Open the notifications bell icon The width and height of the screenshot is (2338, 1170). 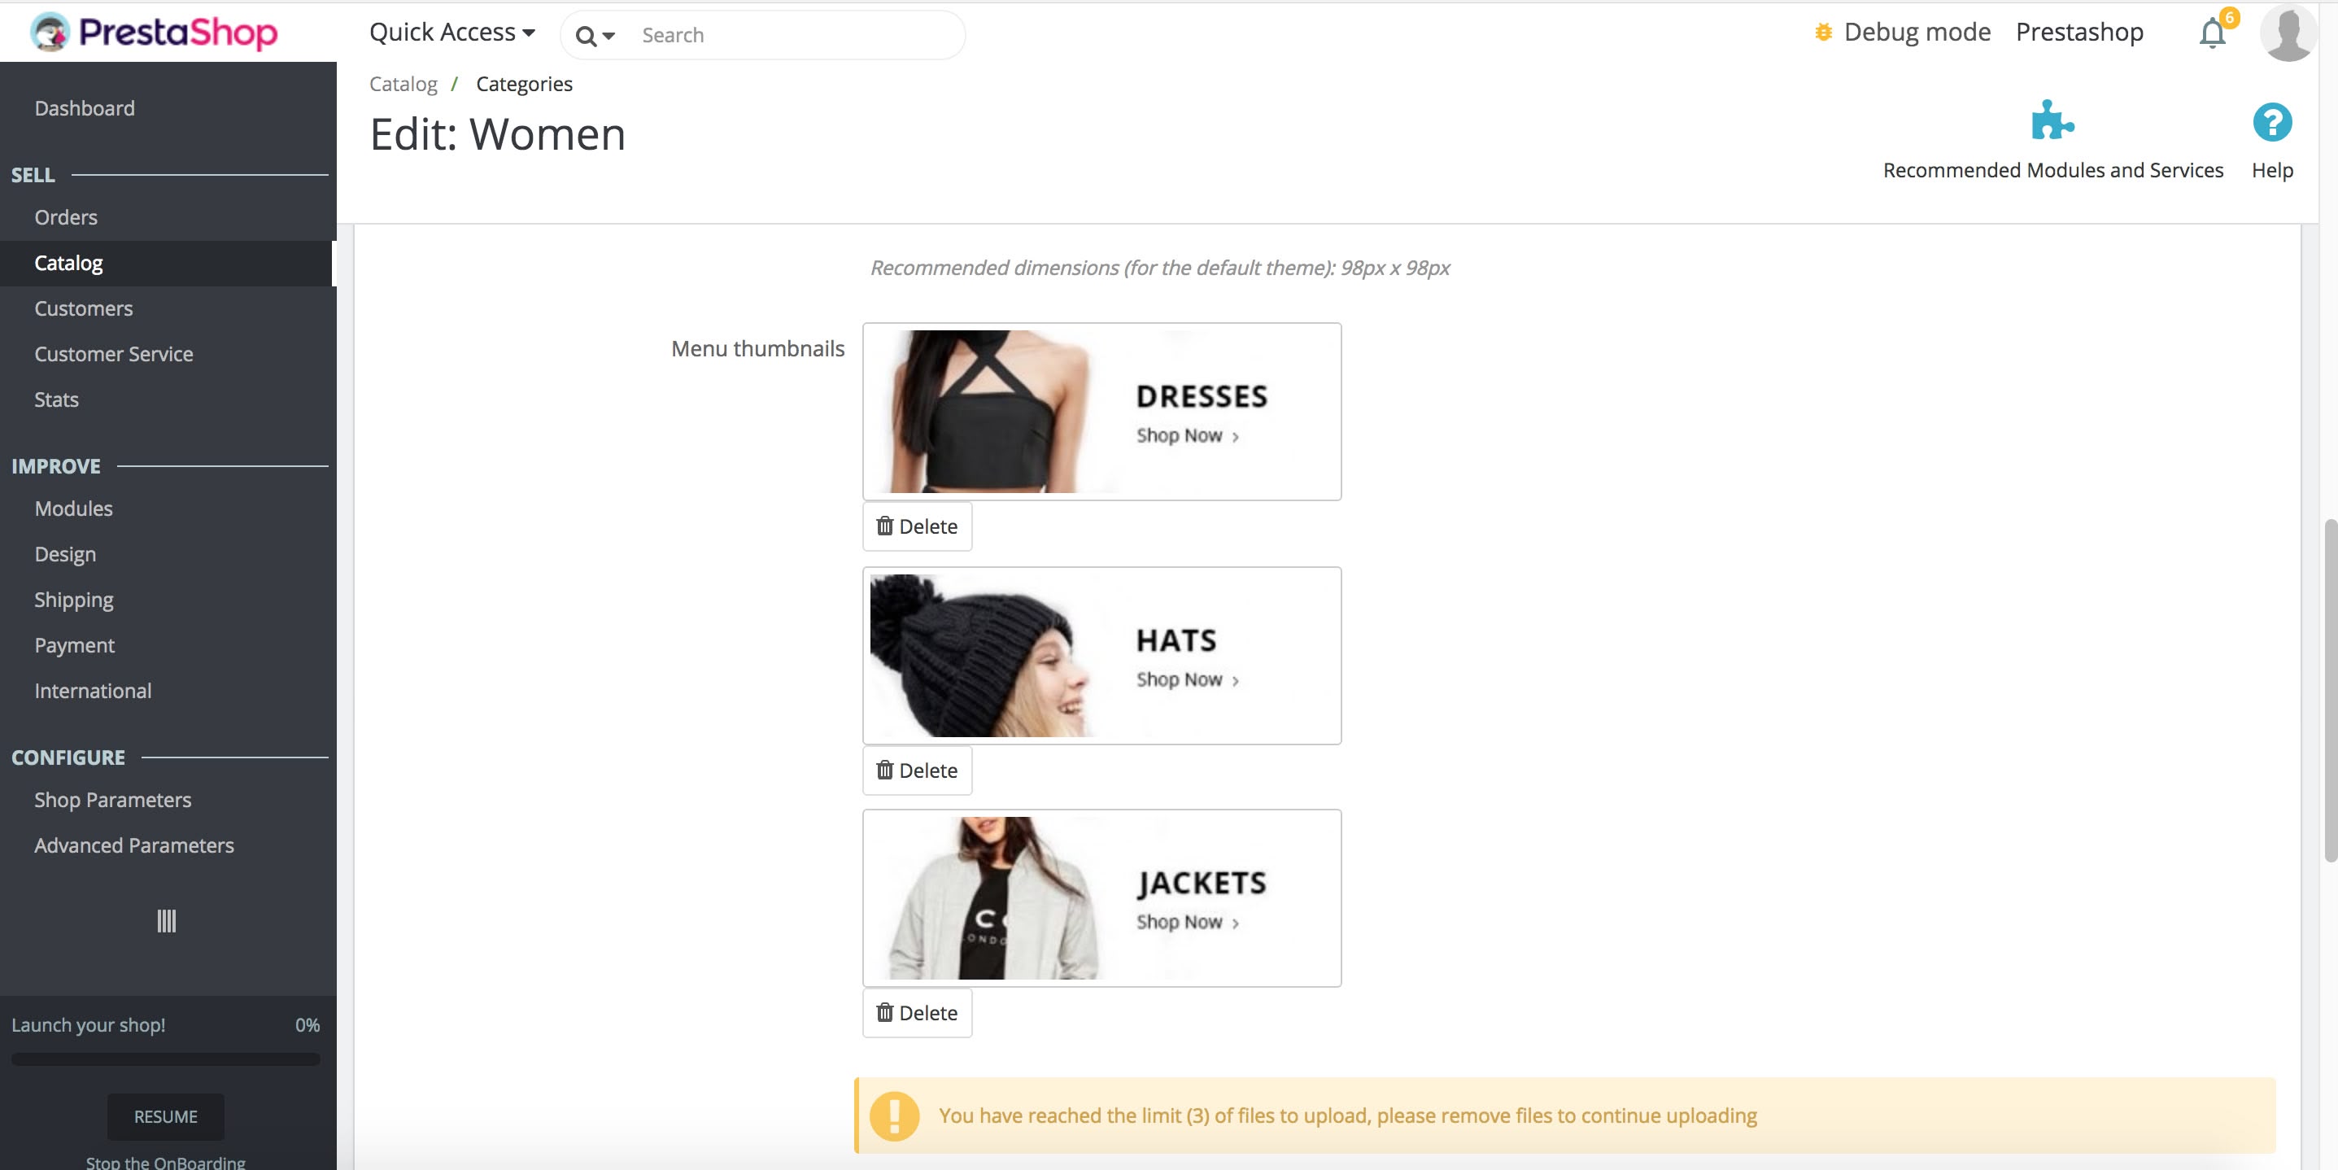pyautogui.click(x=2212, y=33)
